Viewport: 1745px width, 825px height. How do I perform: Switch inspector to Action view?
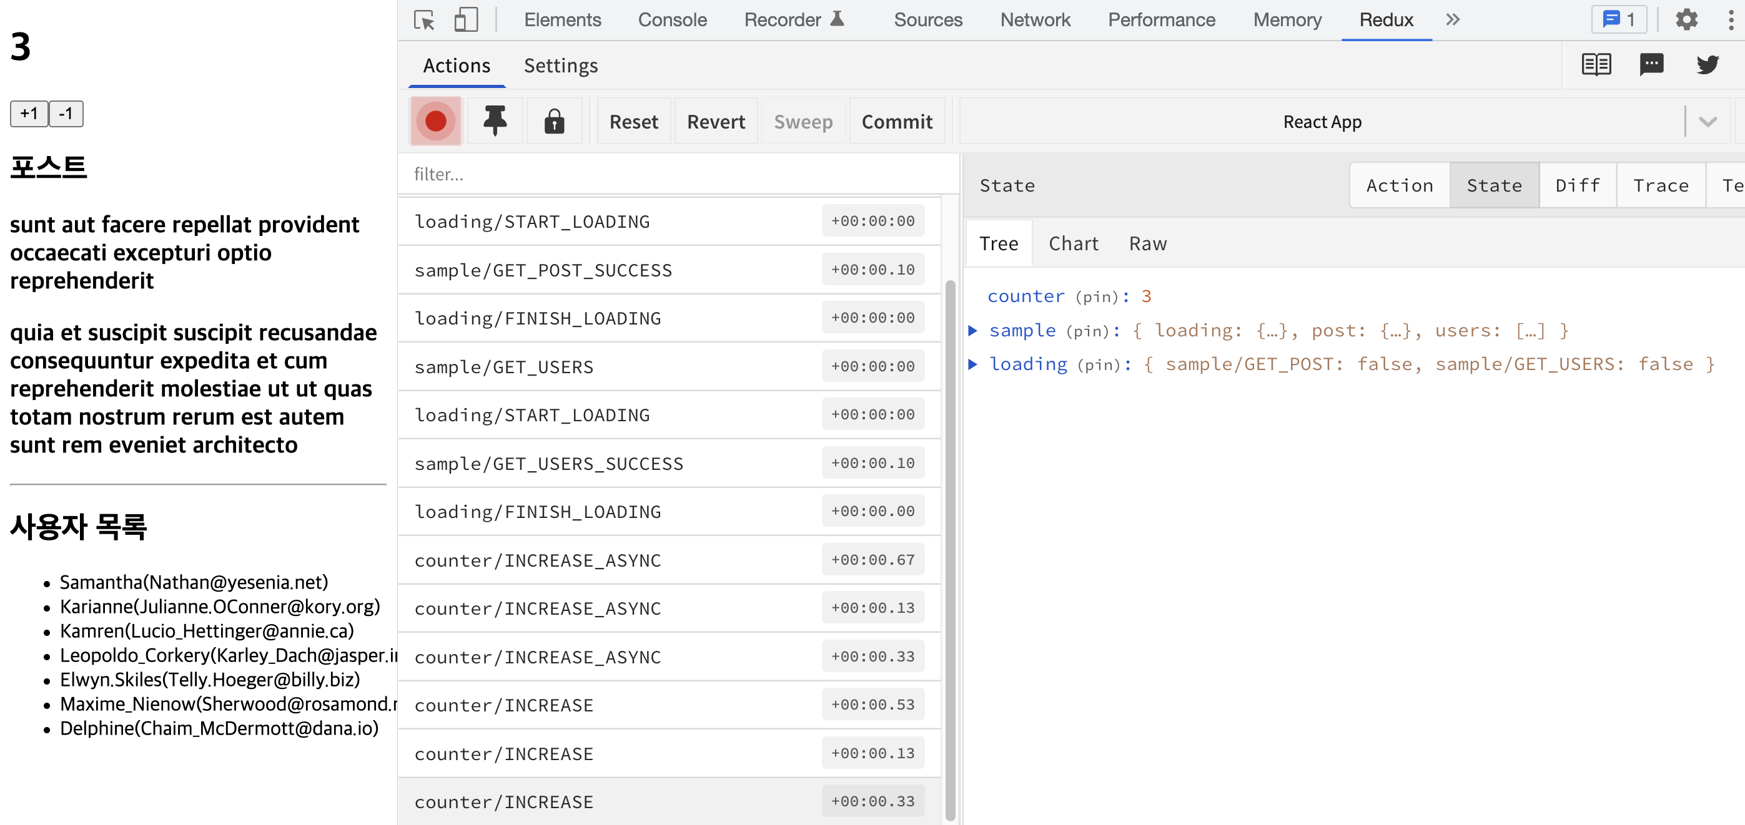[1399, 185]
